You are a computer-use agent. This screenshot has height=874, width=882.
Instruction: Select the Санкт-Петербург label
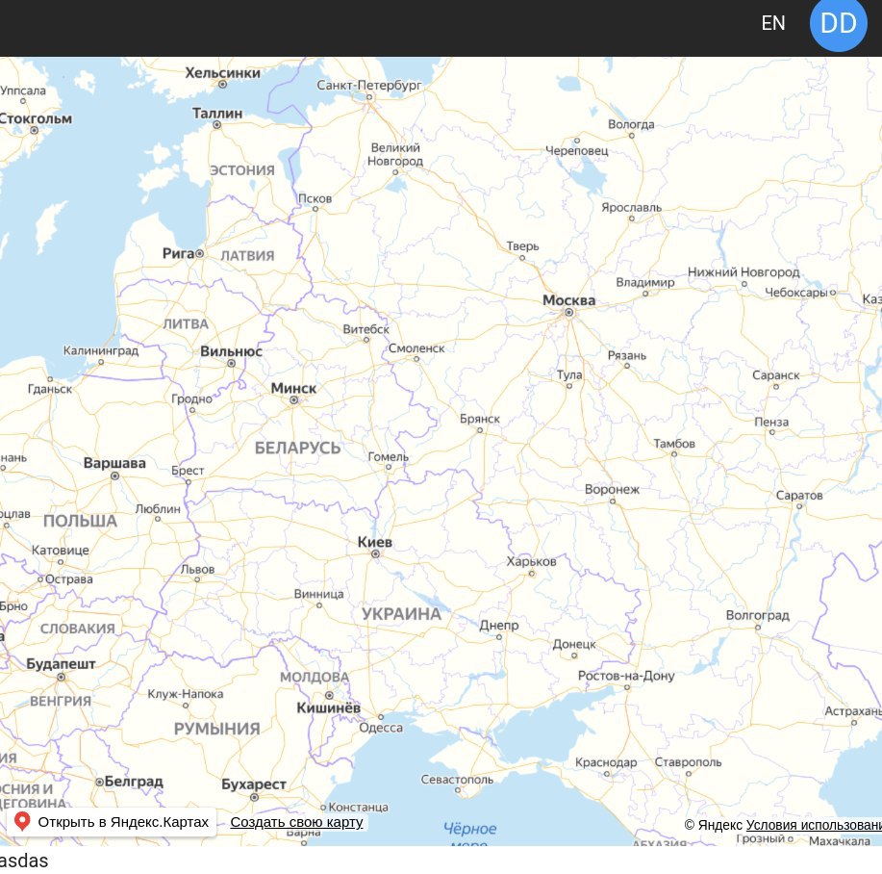click(x=369, y=85)
